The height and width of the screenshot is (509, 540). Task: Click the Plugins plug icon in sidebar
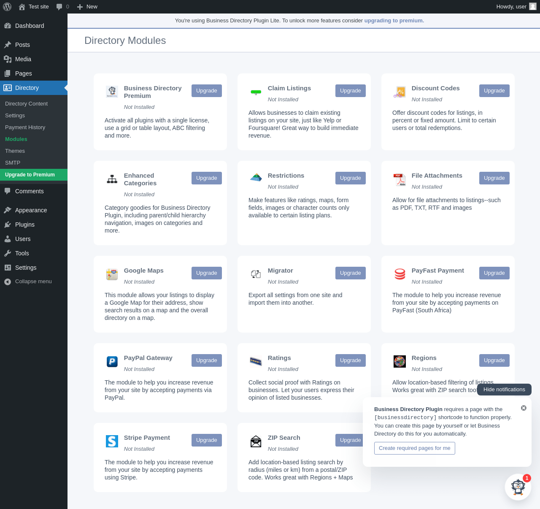pyautogui.click(x=8, y=225)
